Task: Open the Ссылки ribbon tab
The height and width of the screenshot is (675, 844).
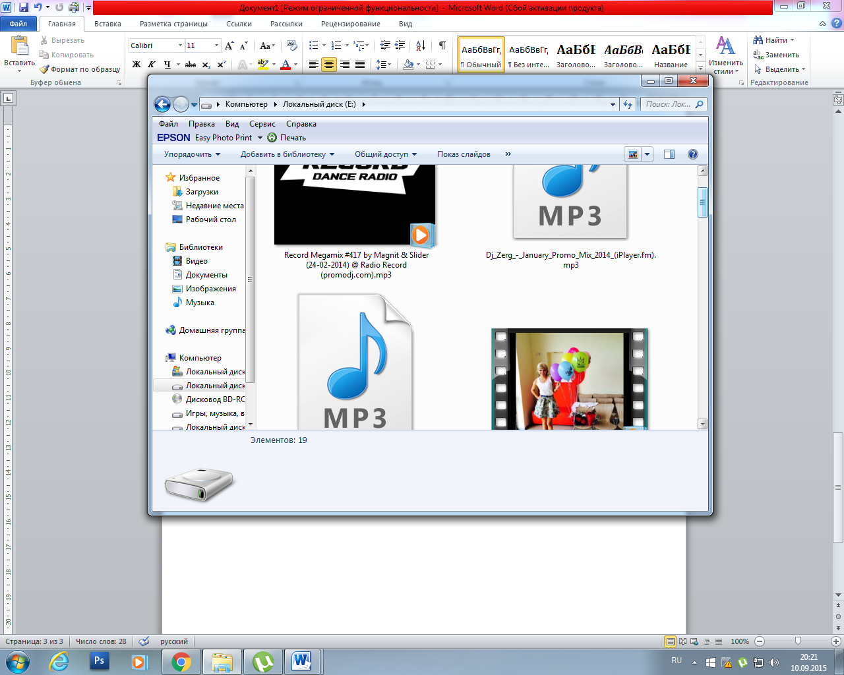Action: pyautogui.click(x=239, y=24)
